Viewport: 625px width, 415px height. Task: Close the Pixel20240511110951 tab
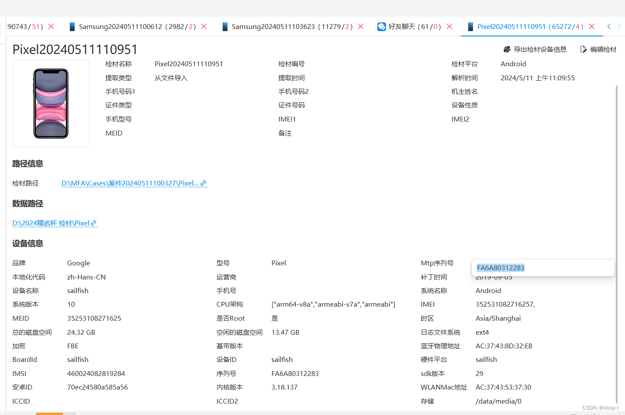[592, 27]
